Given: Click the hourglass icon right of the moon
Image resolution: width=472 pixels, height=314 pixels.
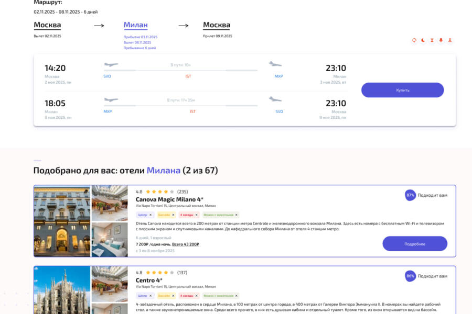Looking at the screenshot, I should pos(432,40).
